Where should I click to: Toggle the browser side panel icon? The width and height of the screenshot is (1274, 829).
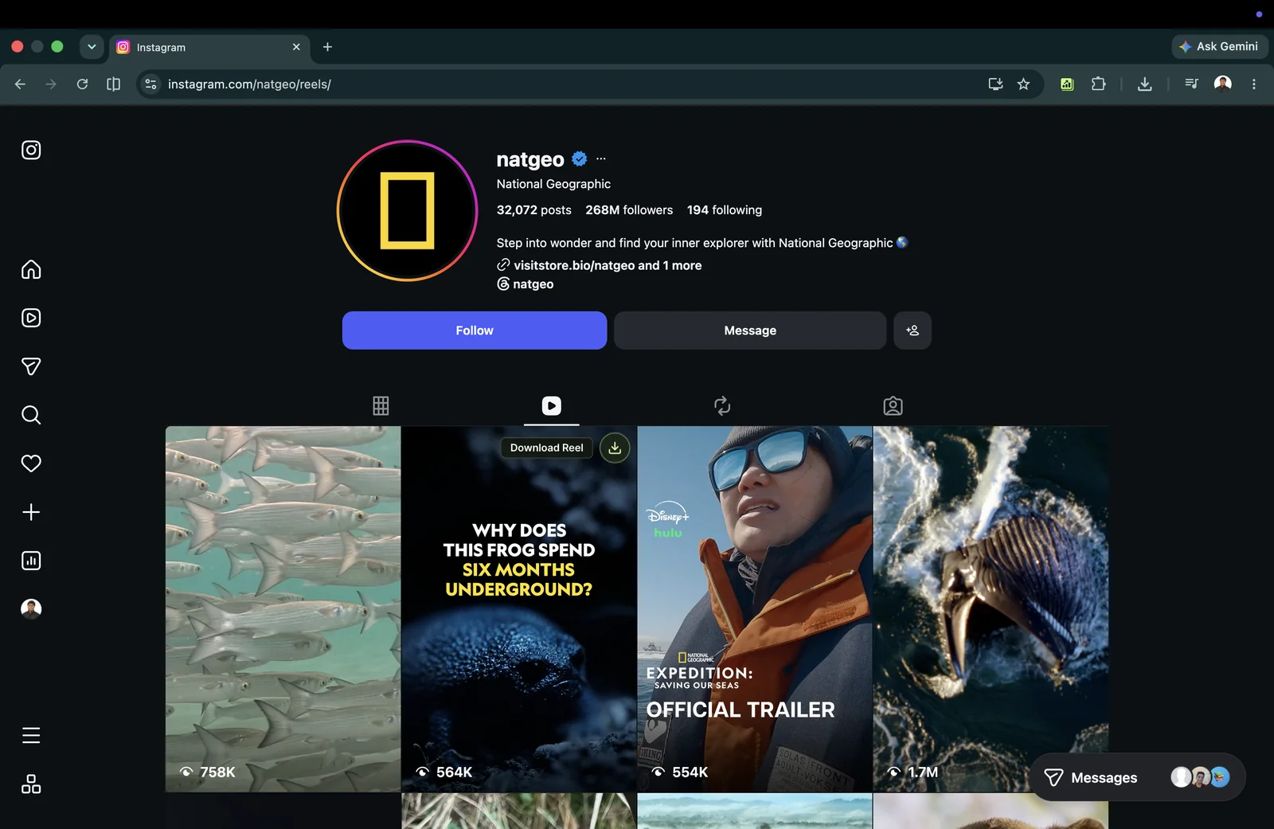(113, 84)
